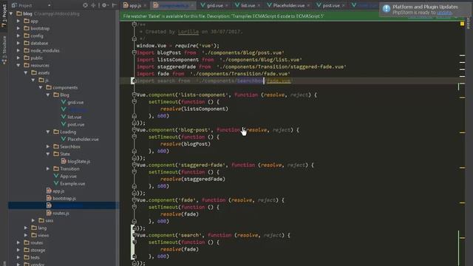This screenshot has height=266, width=473.
Task: Click the folder icon of node_modules
Action: tap(27, 51)
